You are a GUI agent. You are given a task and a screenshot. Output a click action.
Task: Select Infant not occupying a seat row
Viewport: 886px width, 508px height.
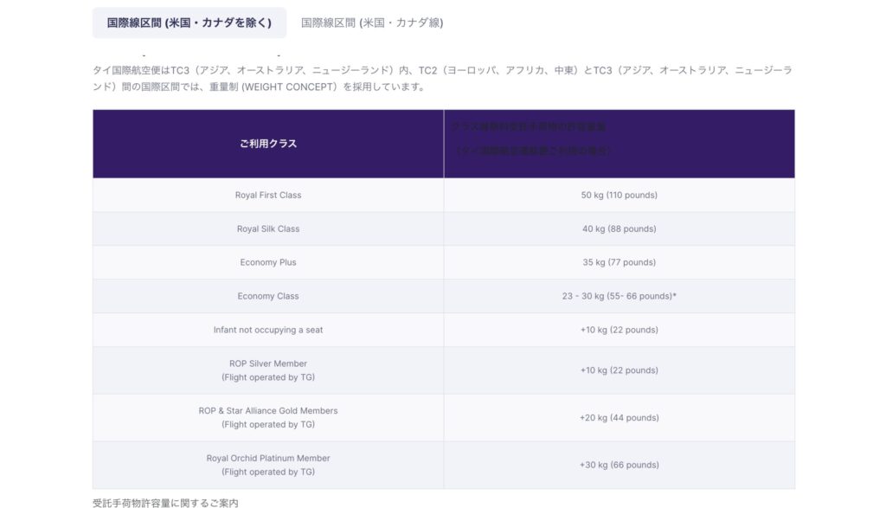pos(268,330)
